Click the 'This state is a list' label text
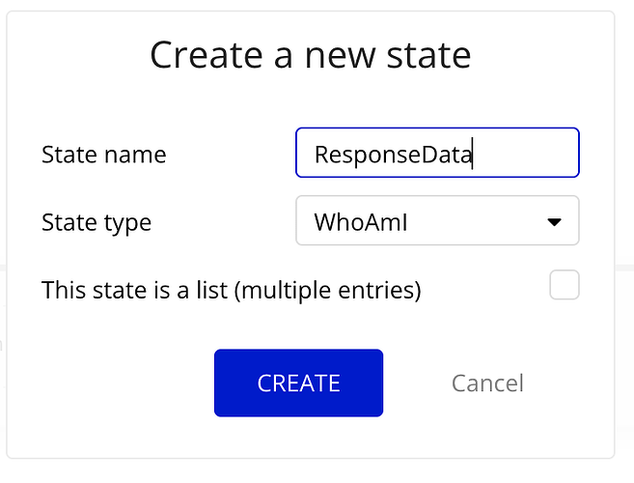 232,289
